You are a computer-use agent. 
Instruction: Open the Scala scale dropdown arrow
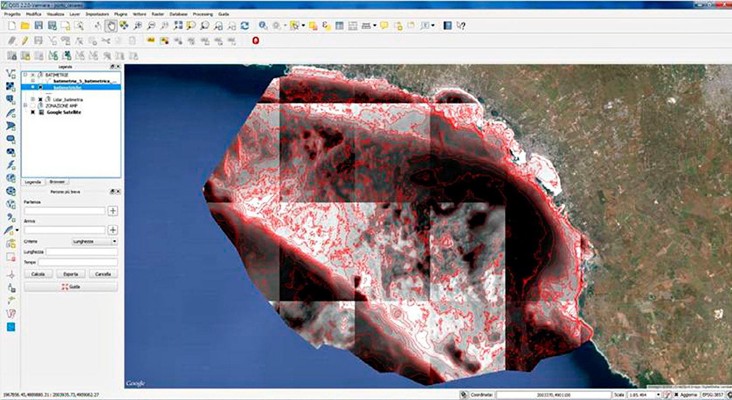click(658, 395)
